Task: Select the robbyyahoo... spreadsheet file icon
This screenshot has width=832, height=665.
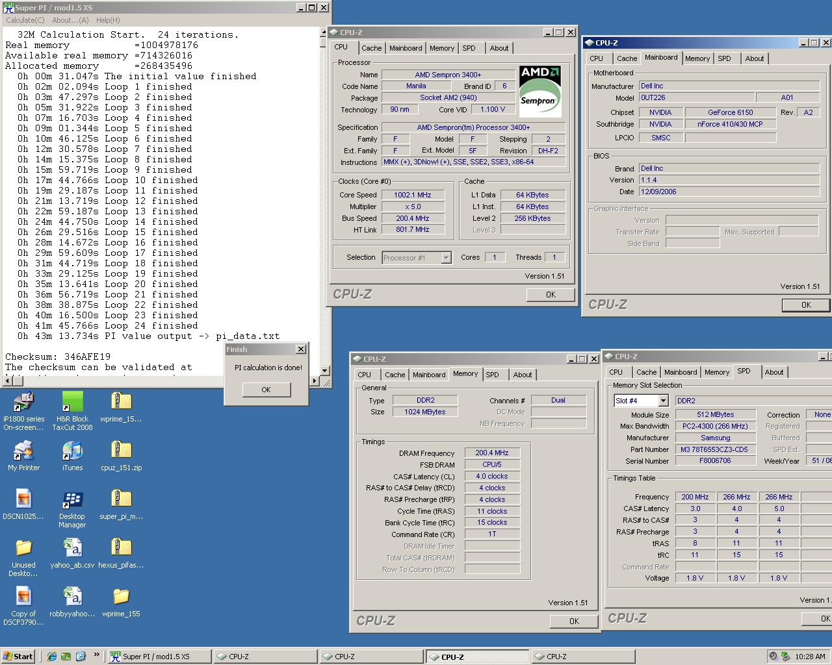Action: [72, 597]
